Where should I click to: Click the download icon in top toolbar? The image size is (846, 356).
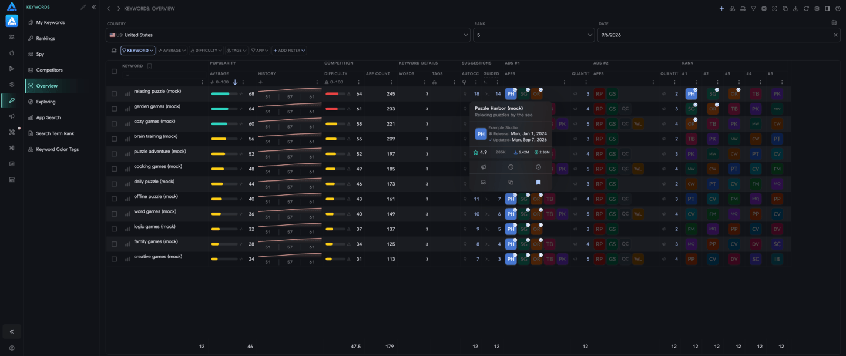tap(795, 9)
